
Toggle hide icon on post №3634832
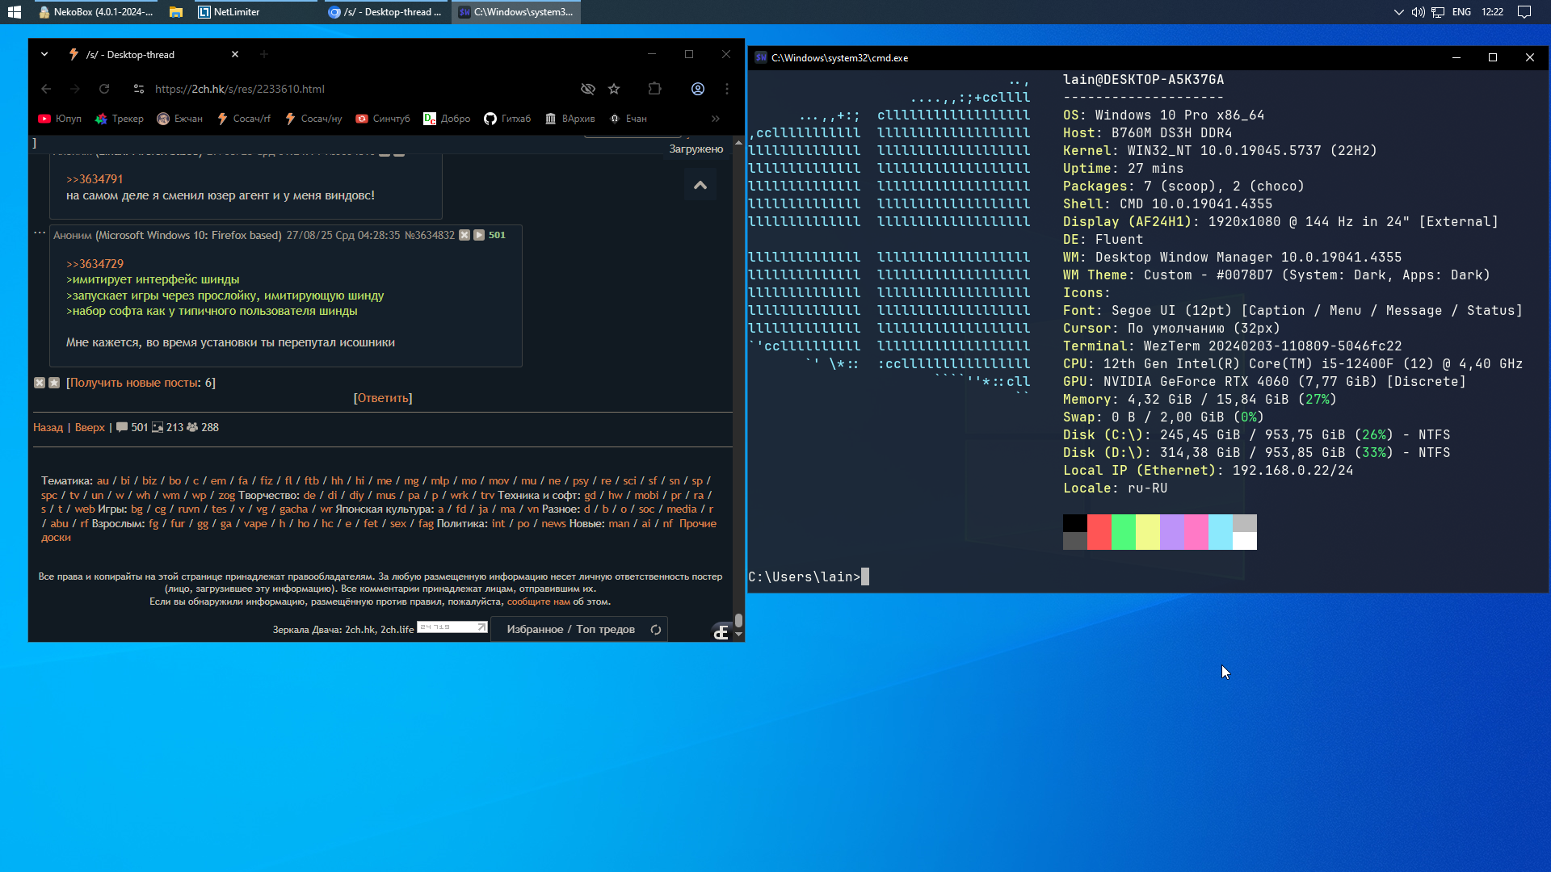[x=464, y=235]
